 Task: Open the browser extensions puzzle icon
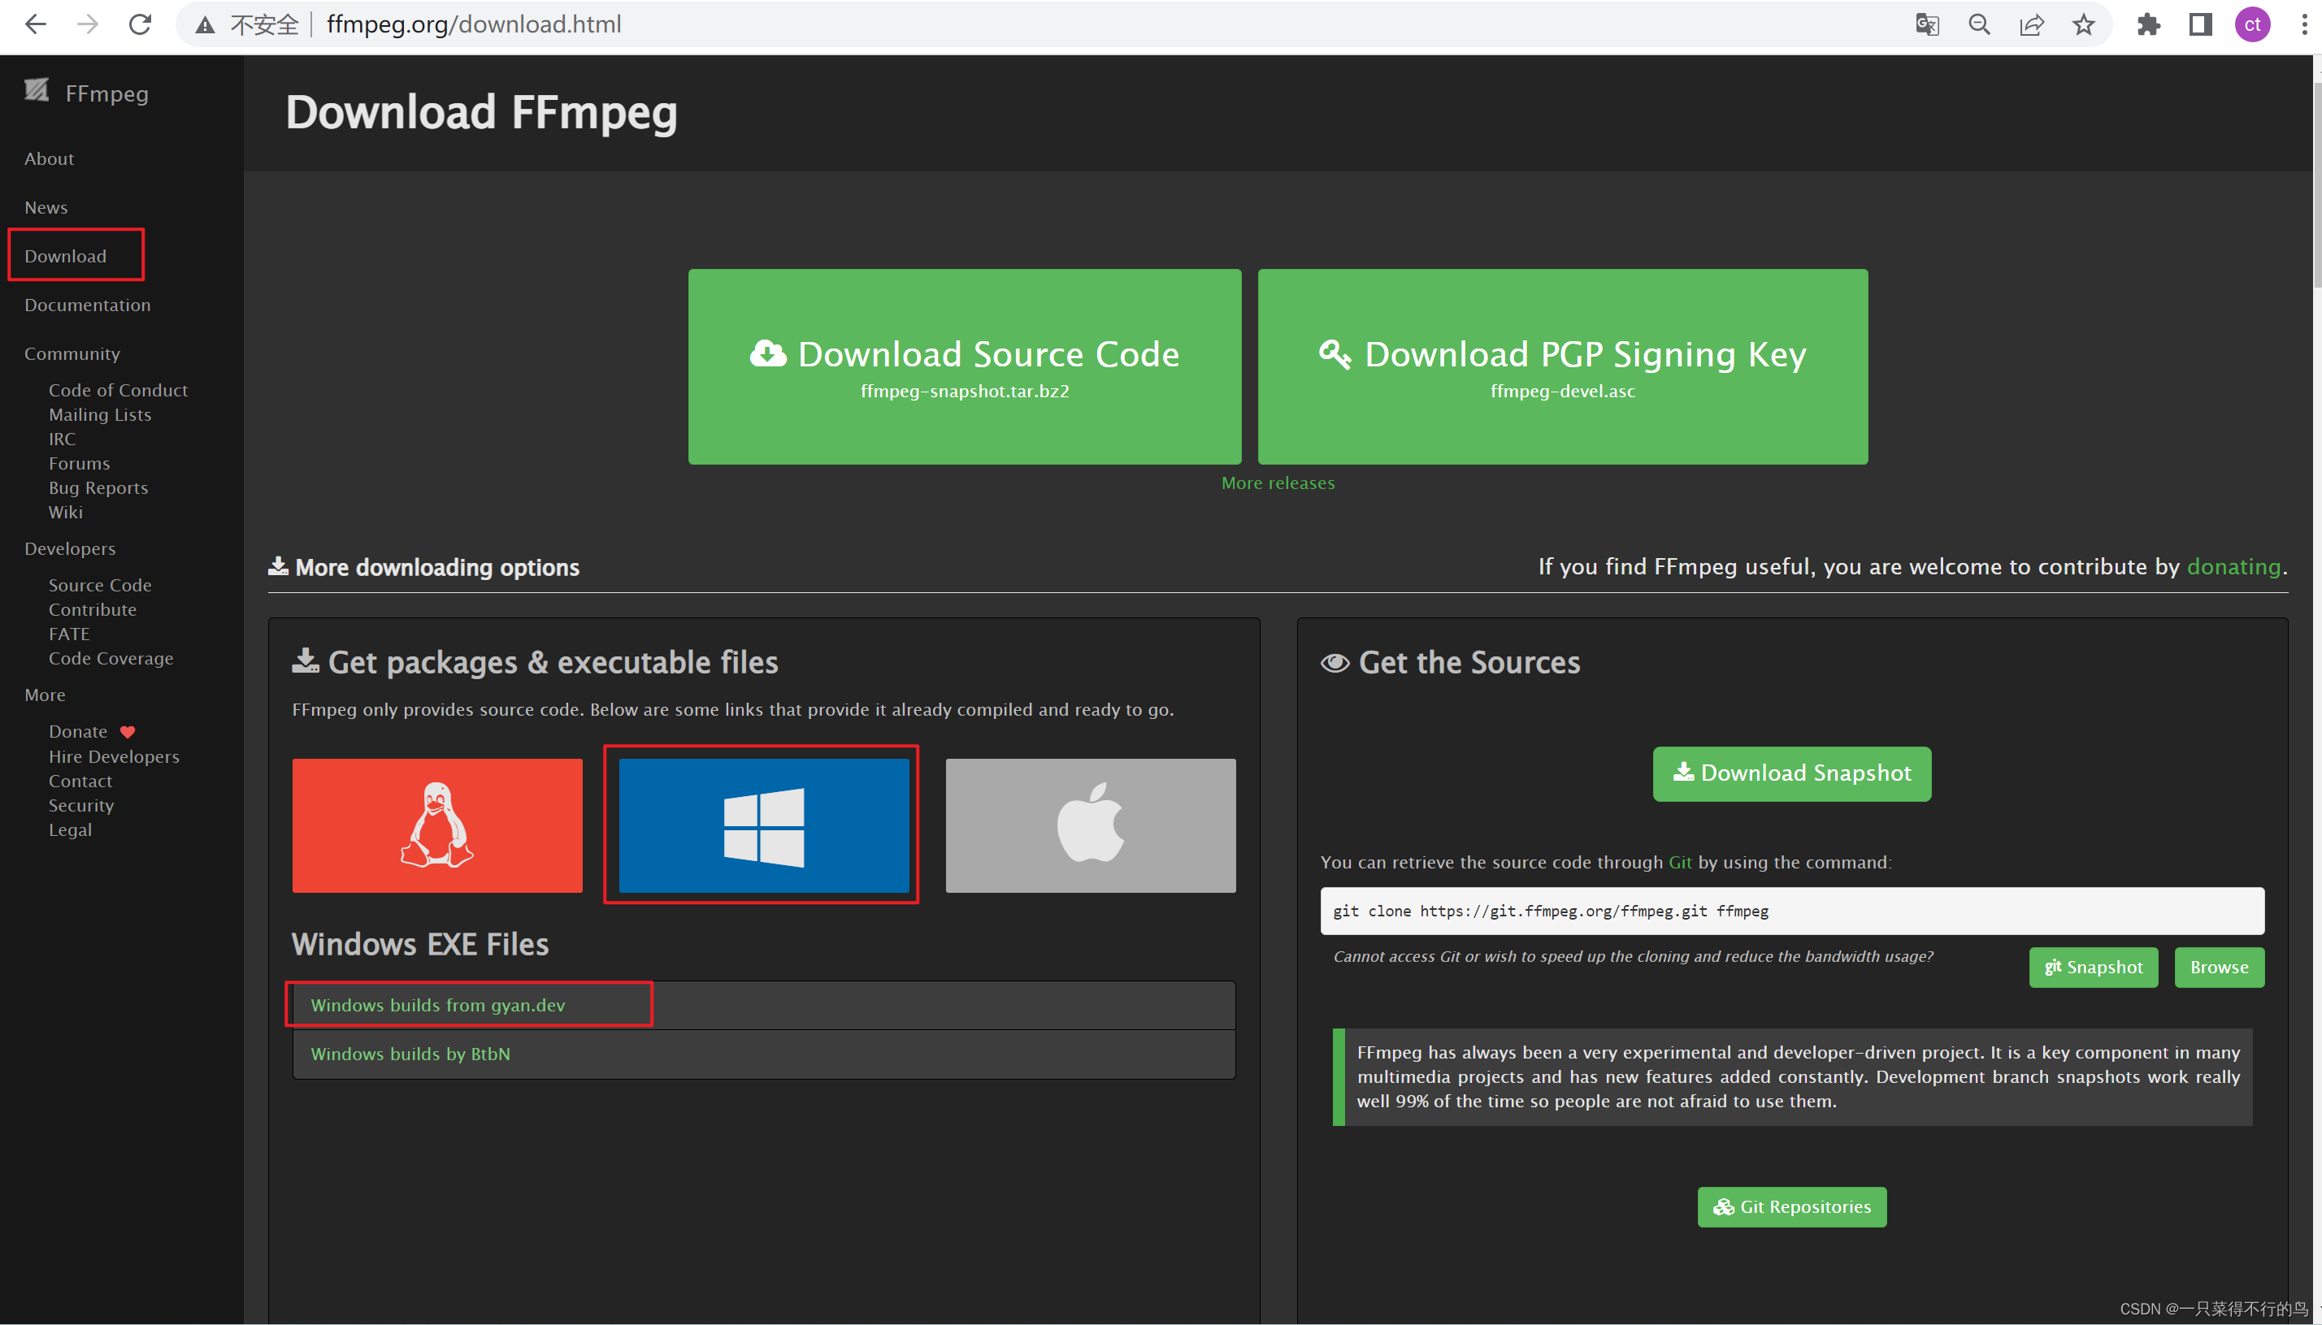(x=2148, y=24)
